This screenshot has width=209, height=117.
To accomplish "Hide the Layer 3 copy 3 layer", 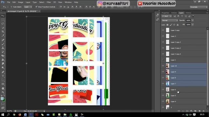I will pos(163,42).
